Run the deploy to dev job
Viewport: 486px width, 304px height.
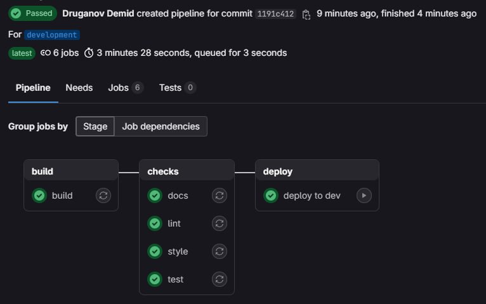(364, 195)
